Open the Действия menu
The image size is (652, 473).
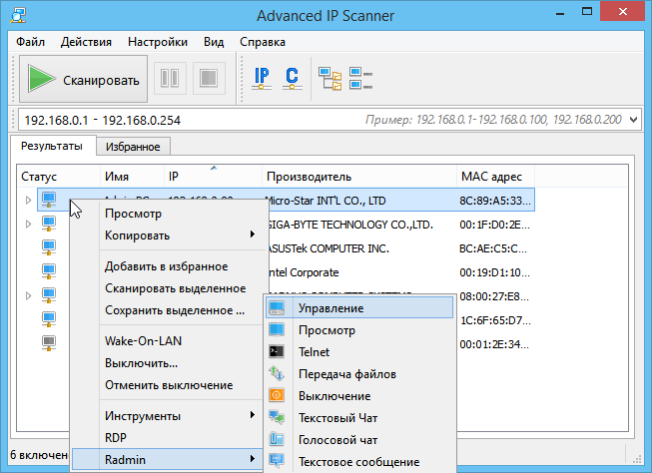(x=86, y=42)
